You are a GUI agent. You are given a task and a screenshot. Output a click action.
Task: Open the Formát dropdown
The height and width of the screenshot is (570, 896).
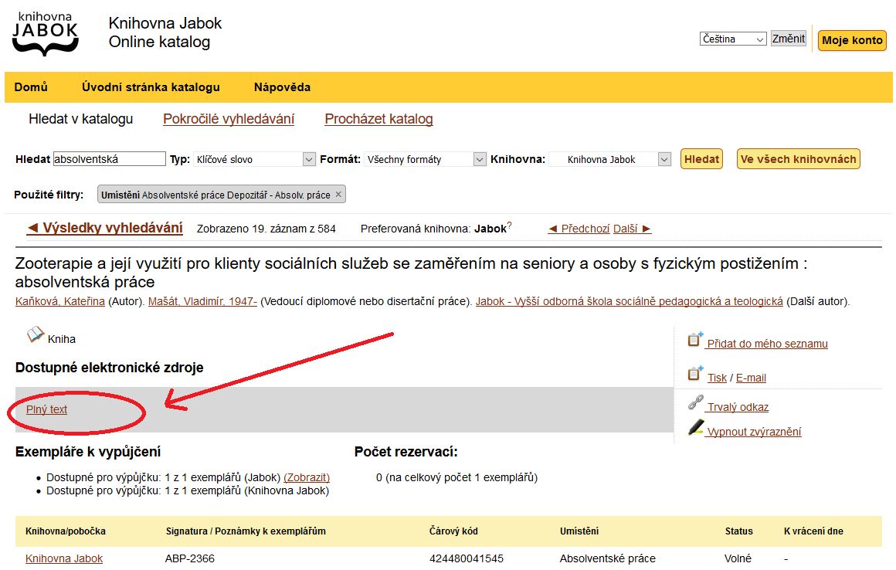(426, 159)
